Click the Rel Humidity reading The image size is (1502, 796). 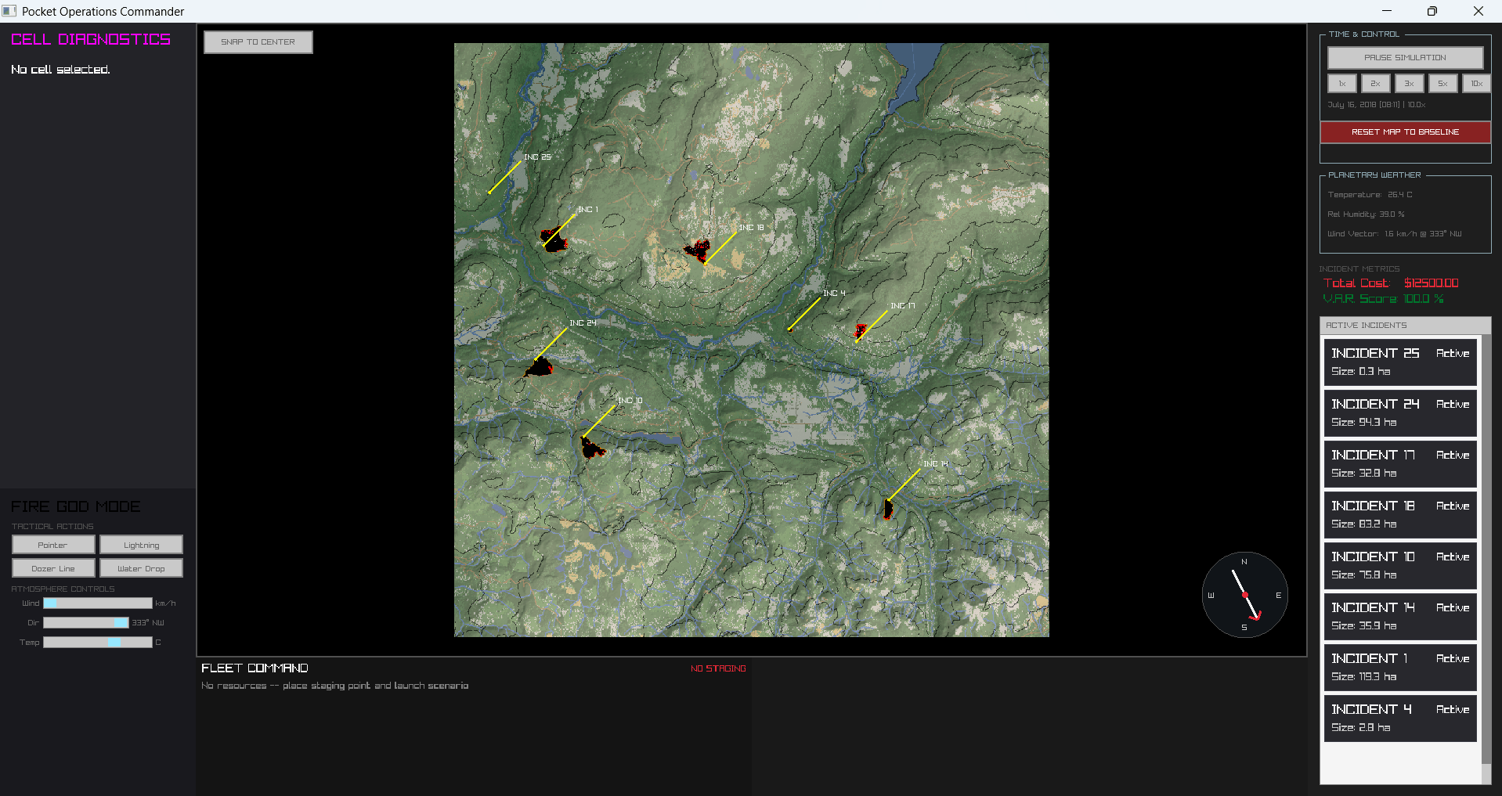pos(1366,214)
